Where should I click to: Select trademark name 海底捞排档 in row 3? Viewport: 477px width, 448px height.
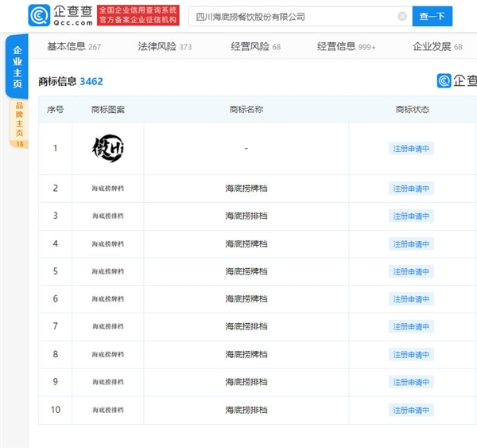pos(246,216)
